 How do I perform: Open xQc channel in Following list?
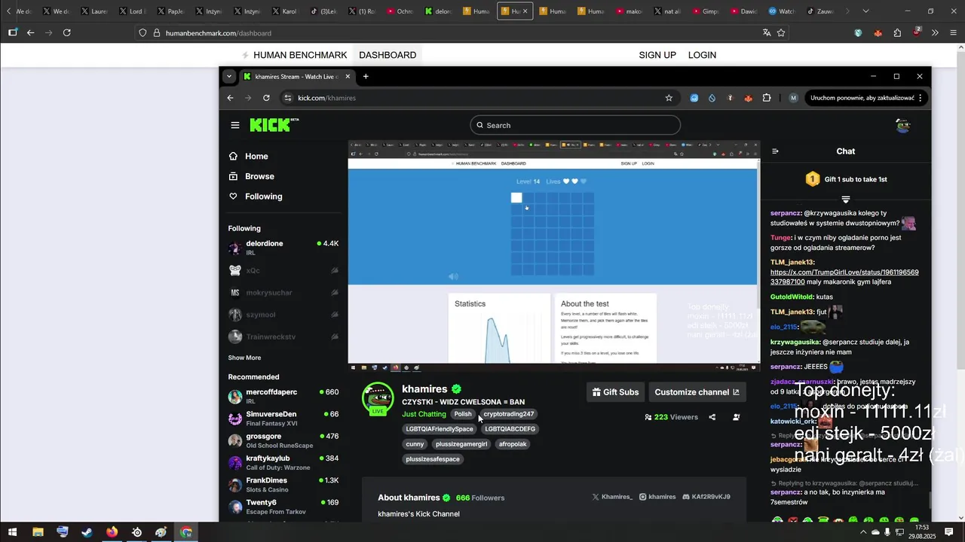(283, 270)
